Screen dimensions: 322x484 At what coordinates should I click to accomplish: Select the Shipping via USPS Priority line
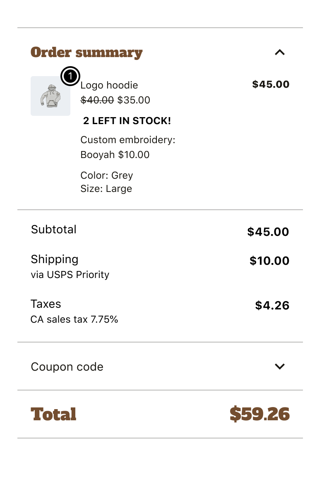click(70, 275)
